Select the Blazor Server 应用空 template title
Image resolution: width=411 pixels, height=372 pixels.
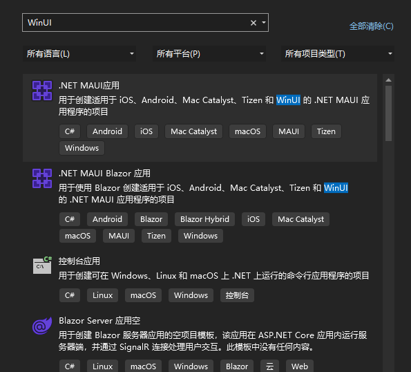click(99, 321)
